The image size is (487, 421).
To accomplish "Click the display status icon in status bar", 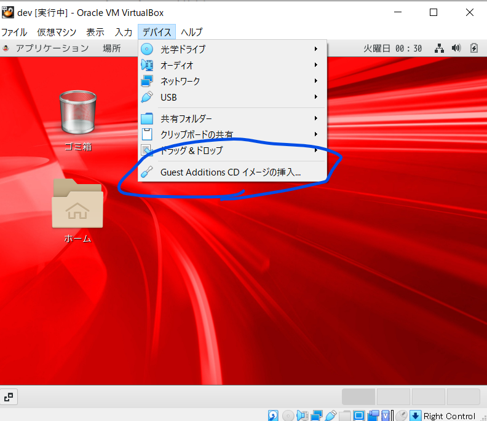I will coord(358,415).
